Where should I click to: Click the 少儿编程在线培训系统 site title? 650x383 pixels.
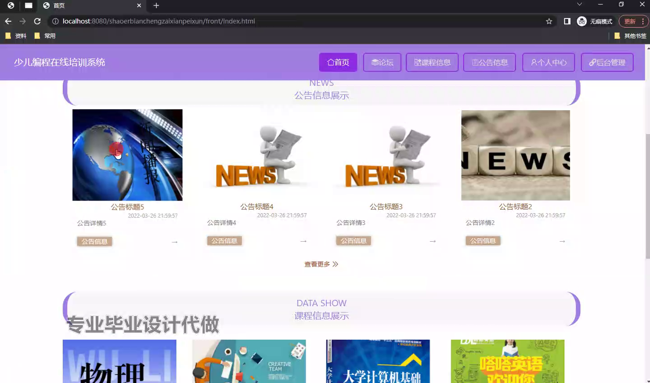tap(60, 62)
